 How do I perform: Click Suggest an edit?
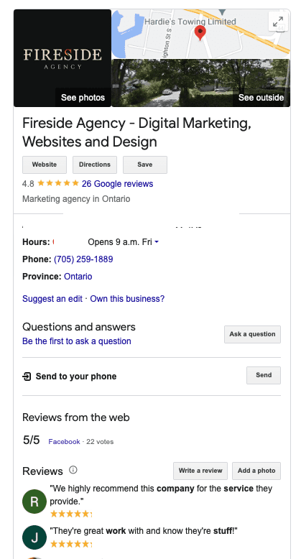tap(52, 299)
